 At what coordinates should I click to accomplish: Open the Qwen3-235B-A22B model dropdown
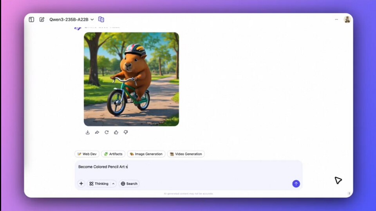click(71, 20)
